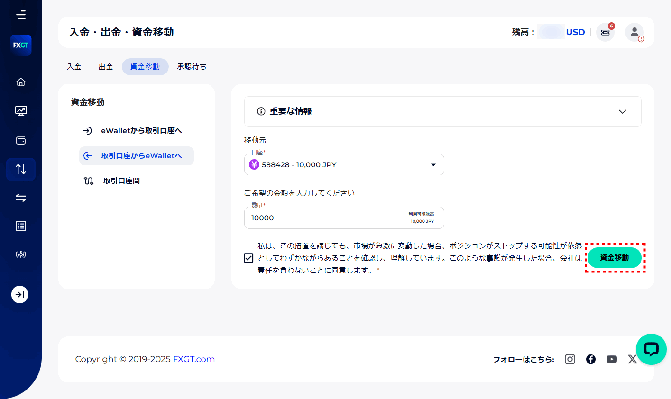This screenshot has height=399, width=671.
Task: Switch to the 入金 tab
Action: 74,67
